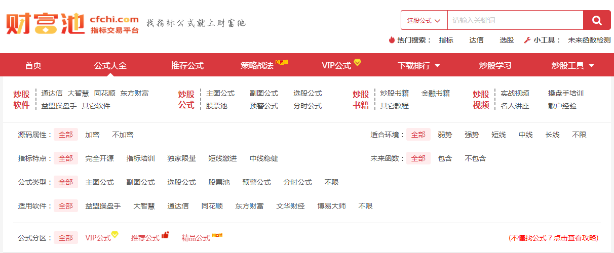Open 金融书籍 link
The width and height of the screenshot is (614, 253).
tap(436, 93)
